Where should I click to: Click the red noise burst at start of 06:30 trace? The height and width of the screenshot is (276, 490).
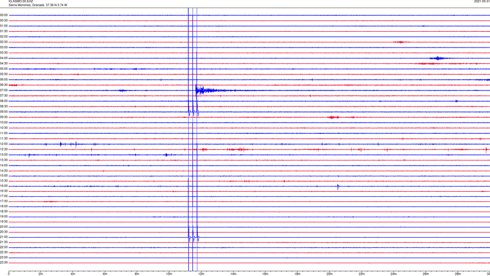tap(13, 85)
